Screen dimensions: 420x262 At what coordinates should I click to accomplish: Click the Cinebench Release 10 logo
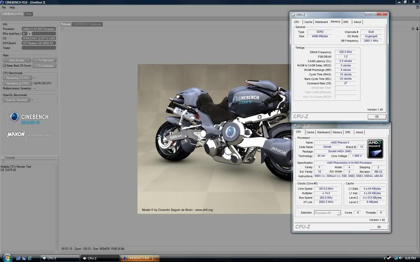(x=29, y=118)
